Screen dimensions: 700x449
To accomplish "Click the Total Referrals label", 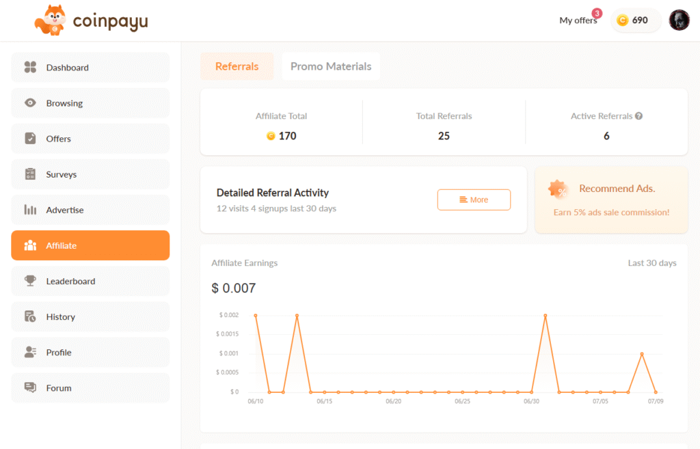I will (444, 116).
